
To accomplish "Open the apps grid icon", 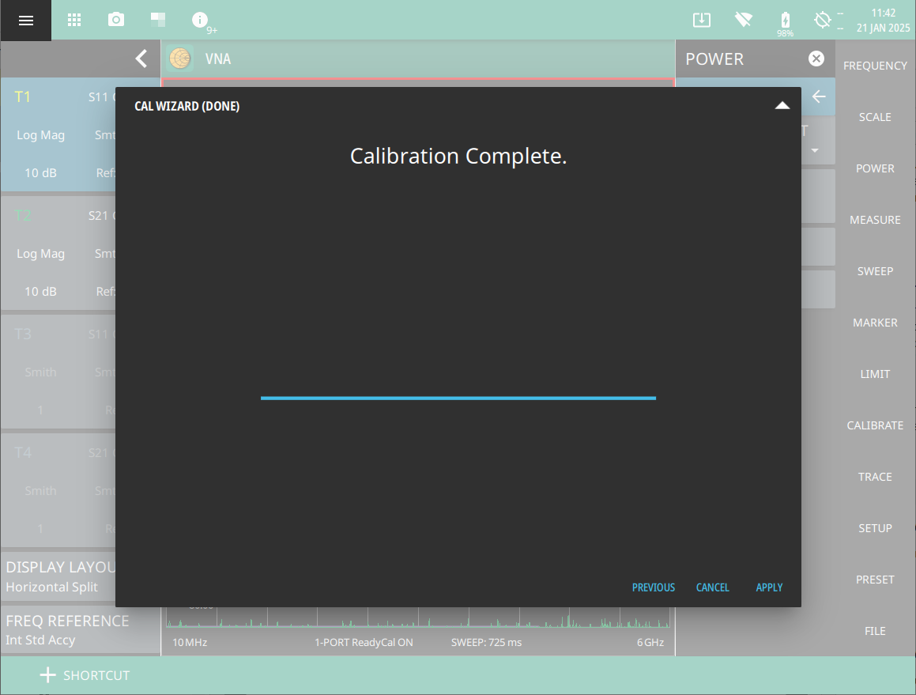I will [74, 21].
